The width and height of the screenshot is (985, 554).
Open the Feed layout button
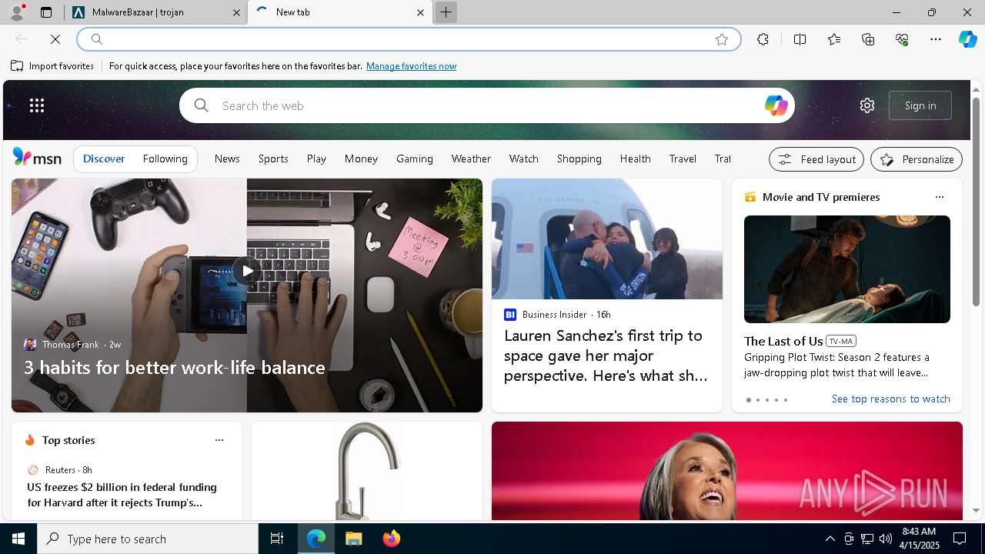[x=816, y=159]
